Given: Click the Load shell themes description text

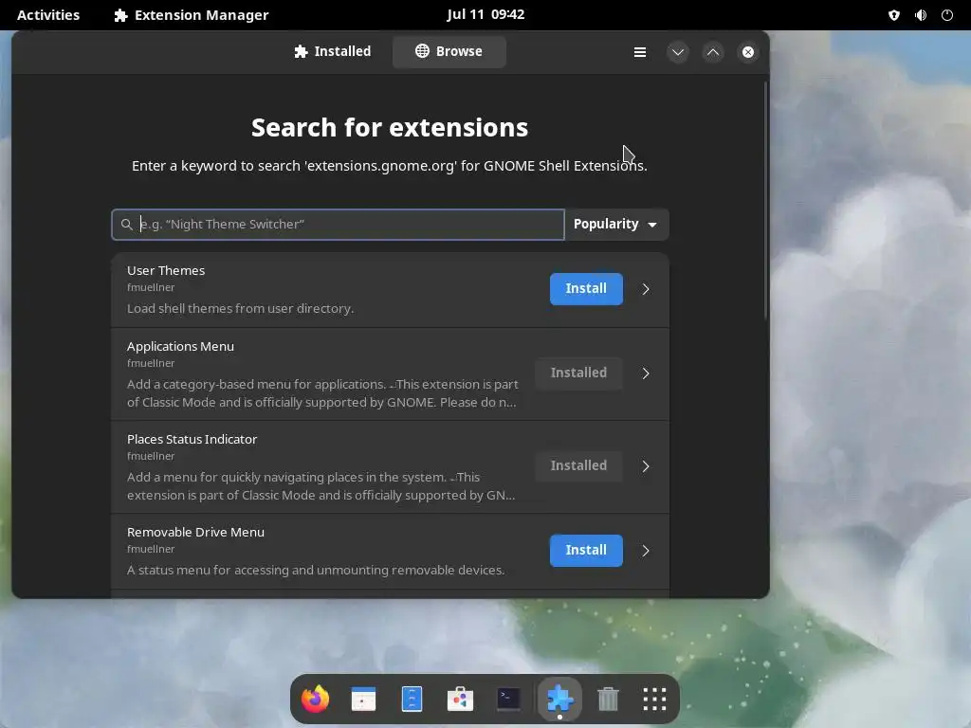Looking at the screenshot, I should point(240,308).
